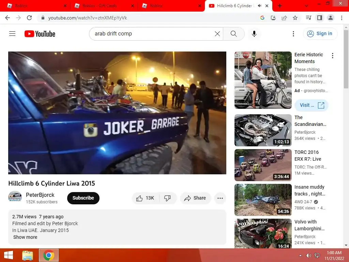Open Eerie Historic Moments ad thumbnail
This screenshot has width=349, height=262.
(x=263, y=80)
